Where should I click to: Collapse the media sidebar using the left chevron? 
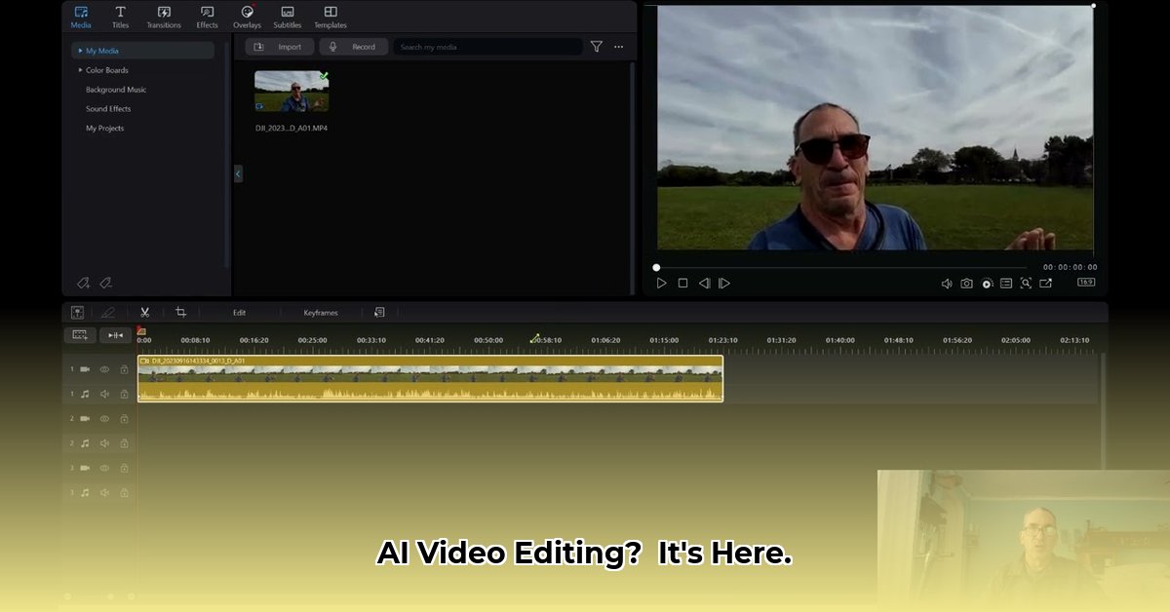[x=238, y=173]
